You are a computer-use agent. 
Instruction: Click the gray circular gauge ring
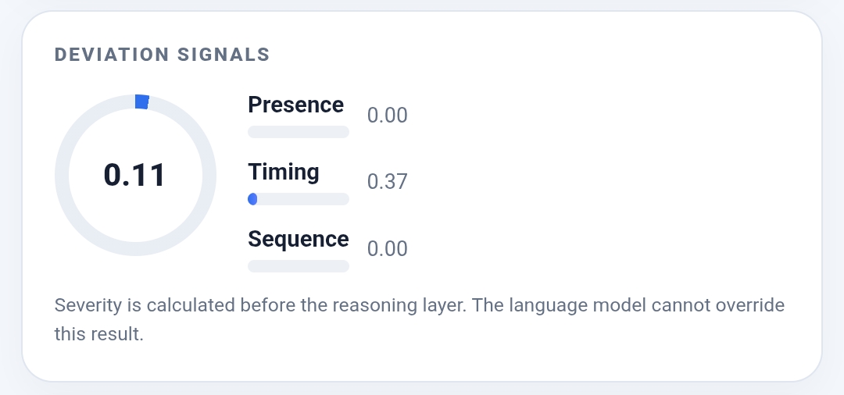point(136,175)
